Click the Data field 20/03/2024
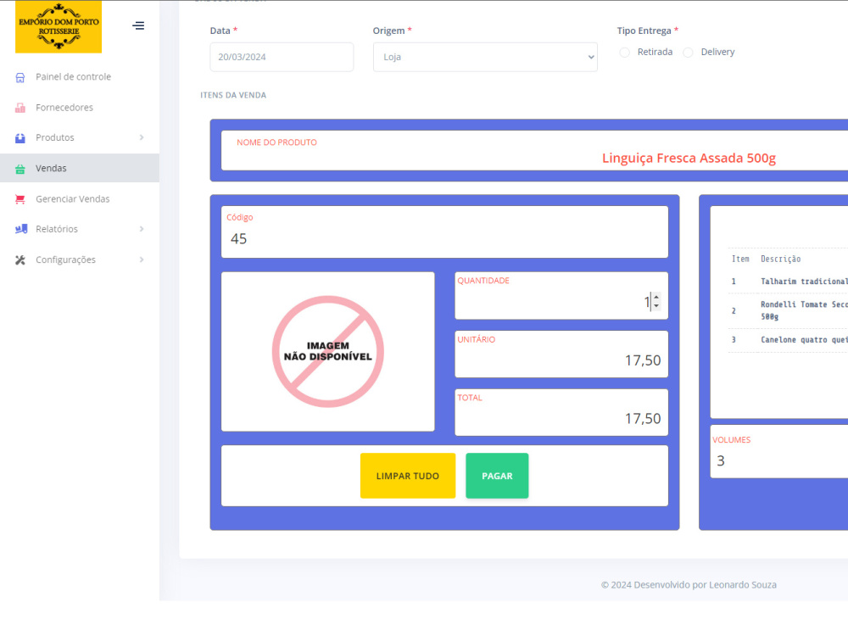The width and height of the screenshot is (848, 636). 282,57
